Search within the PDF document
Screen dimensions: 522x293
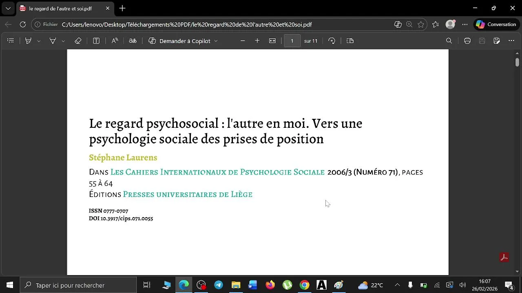click(x=449, y=41)
